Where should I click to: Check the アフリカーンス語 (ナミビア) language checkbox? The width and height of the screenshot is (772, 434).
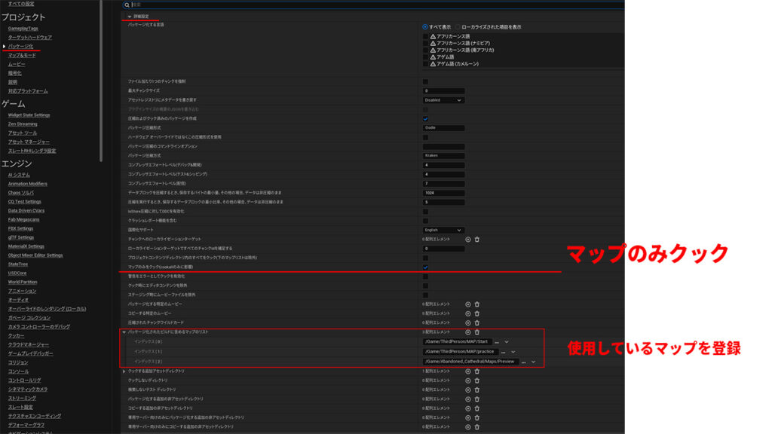(425, 43)
